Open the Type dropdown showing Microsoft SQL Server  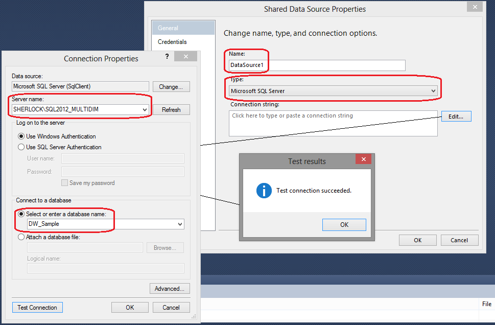point(333,91)
